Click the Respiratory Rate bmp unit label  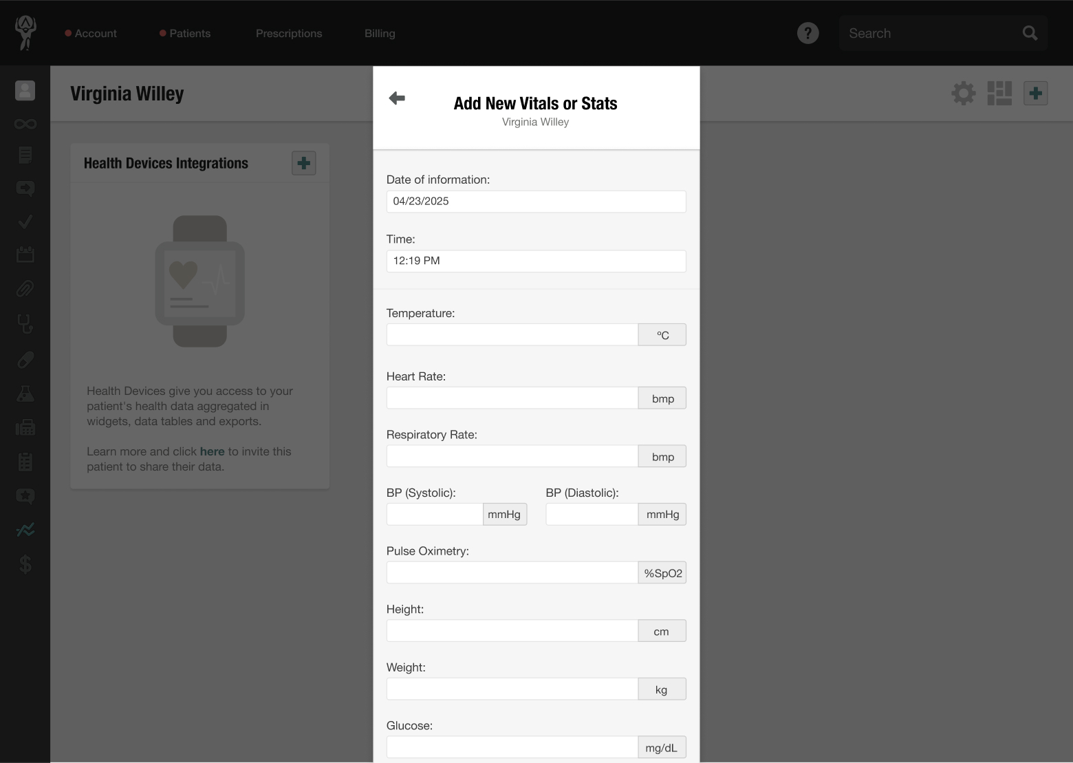662,456
